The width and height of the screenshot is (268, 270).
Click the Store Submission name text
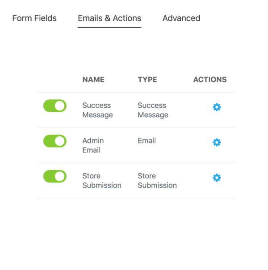click(102, 180)
